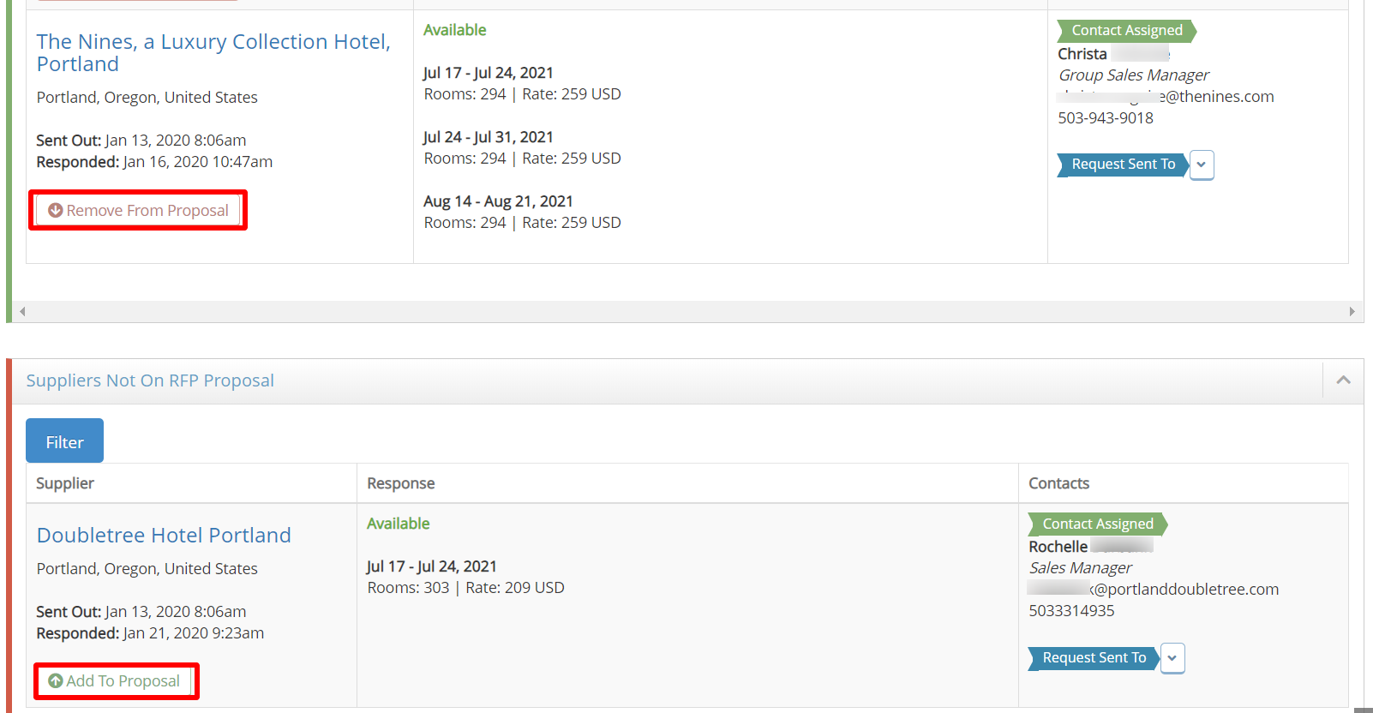Open dropdown beside Doubletree's Request Sent To

point(1172,658)
